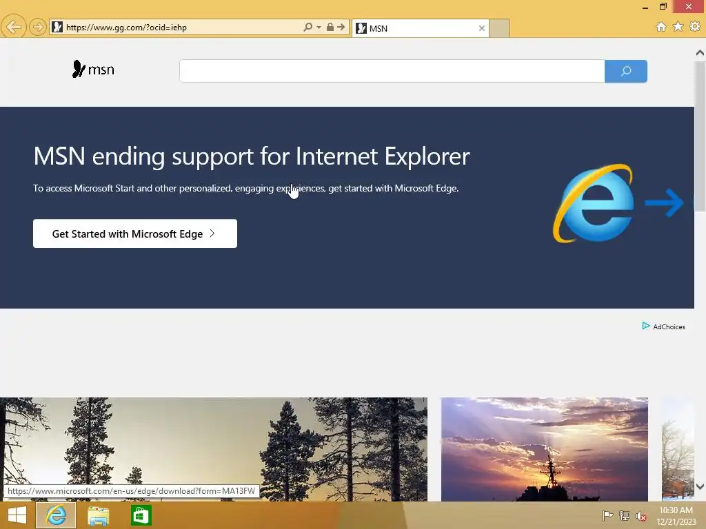Open the Tools gear menu
Viewport: 706px width, 529px height.
pyautogui.click(x=695, y=27)
